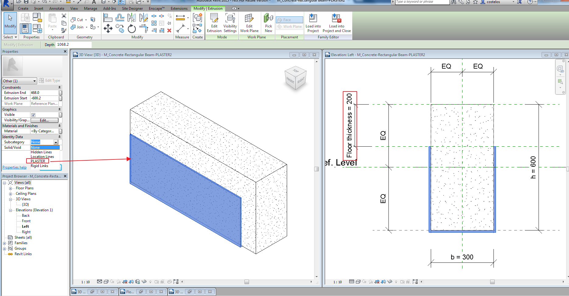Toggle the Visible checkbox under Graphics
569x296 pixels.
[33, 115]
